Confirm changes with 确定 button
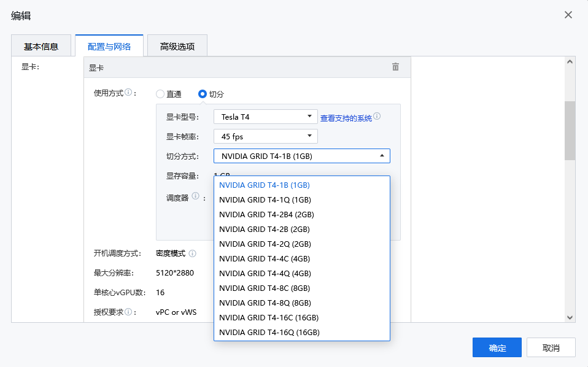The width and height of the screenshot is (588, 367). coord(497,347)
